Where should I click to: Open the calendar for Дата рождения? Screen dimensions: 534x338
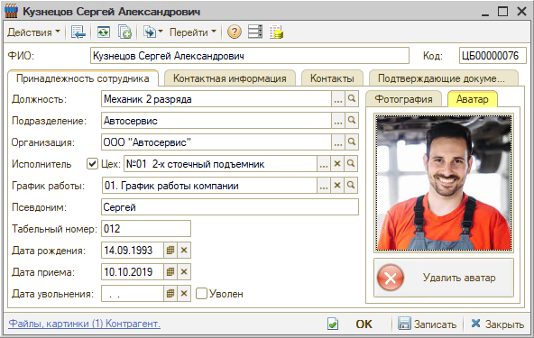click(x=170, y=251)
